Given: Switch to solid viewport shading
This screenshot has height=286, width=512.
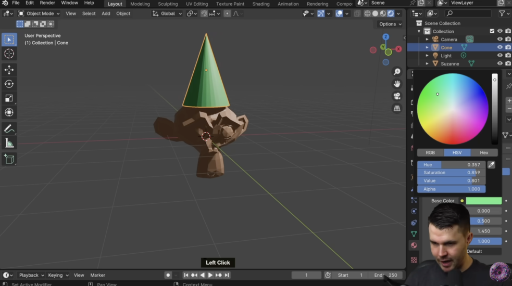Looking at the screenshot, I should coord(375,14).
